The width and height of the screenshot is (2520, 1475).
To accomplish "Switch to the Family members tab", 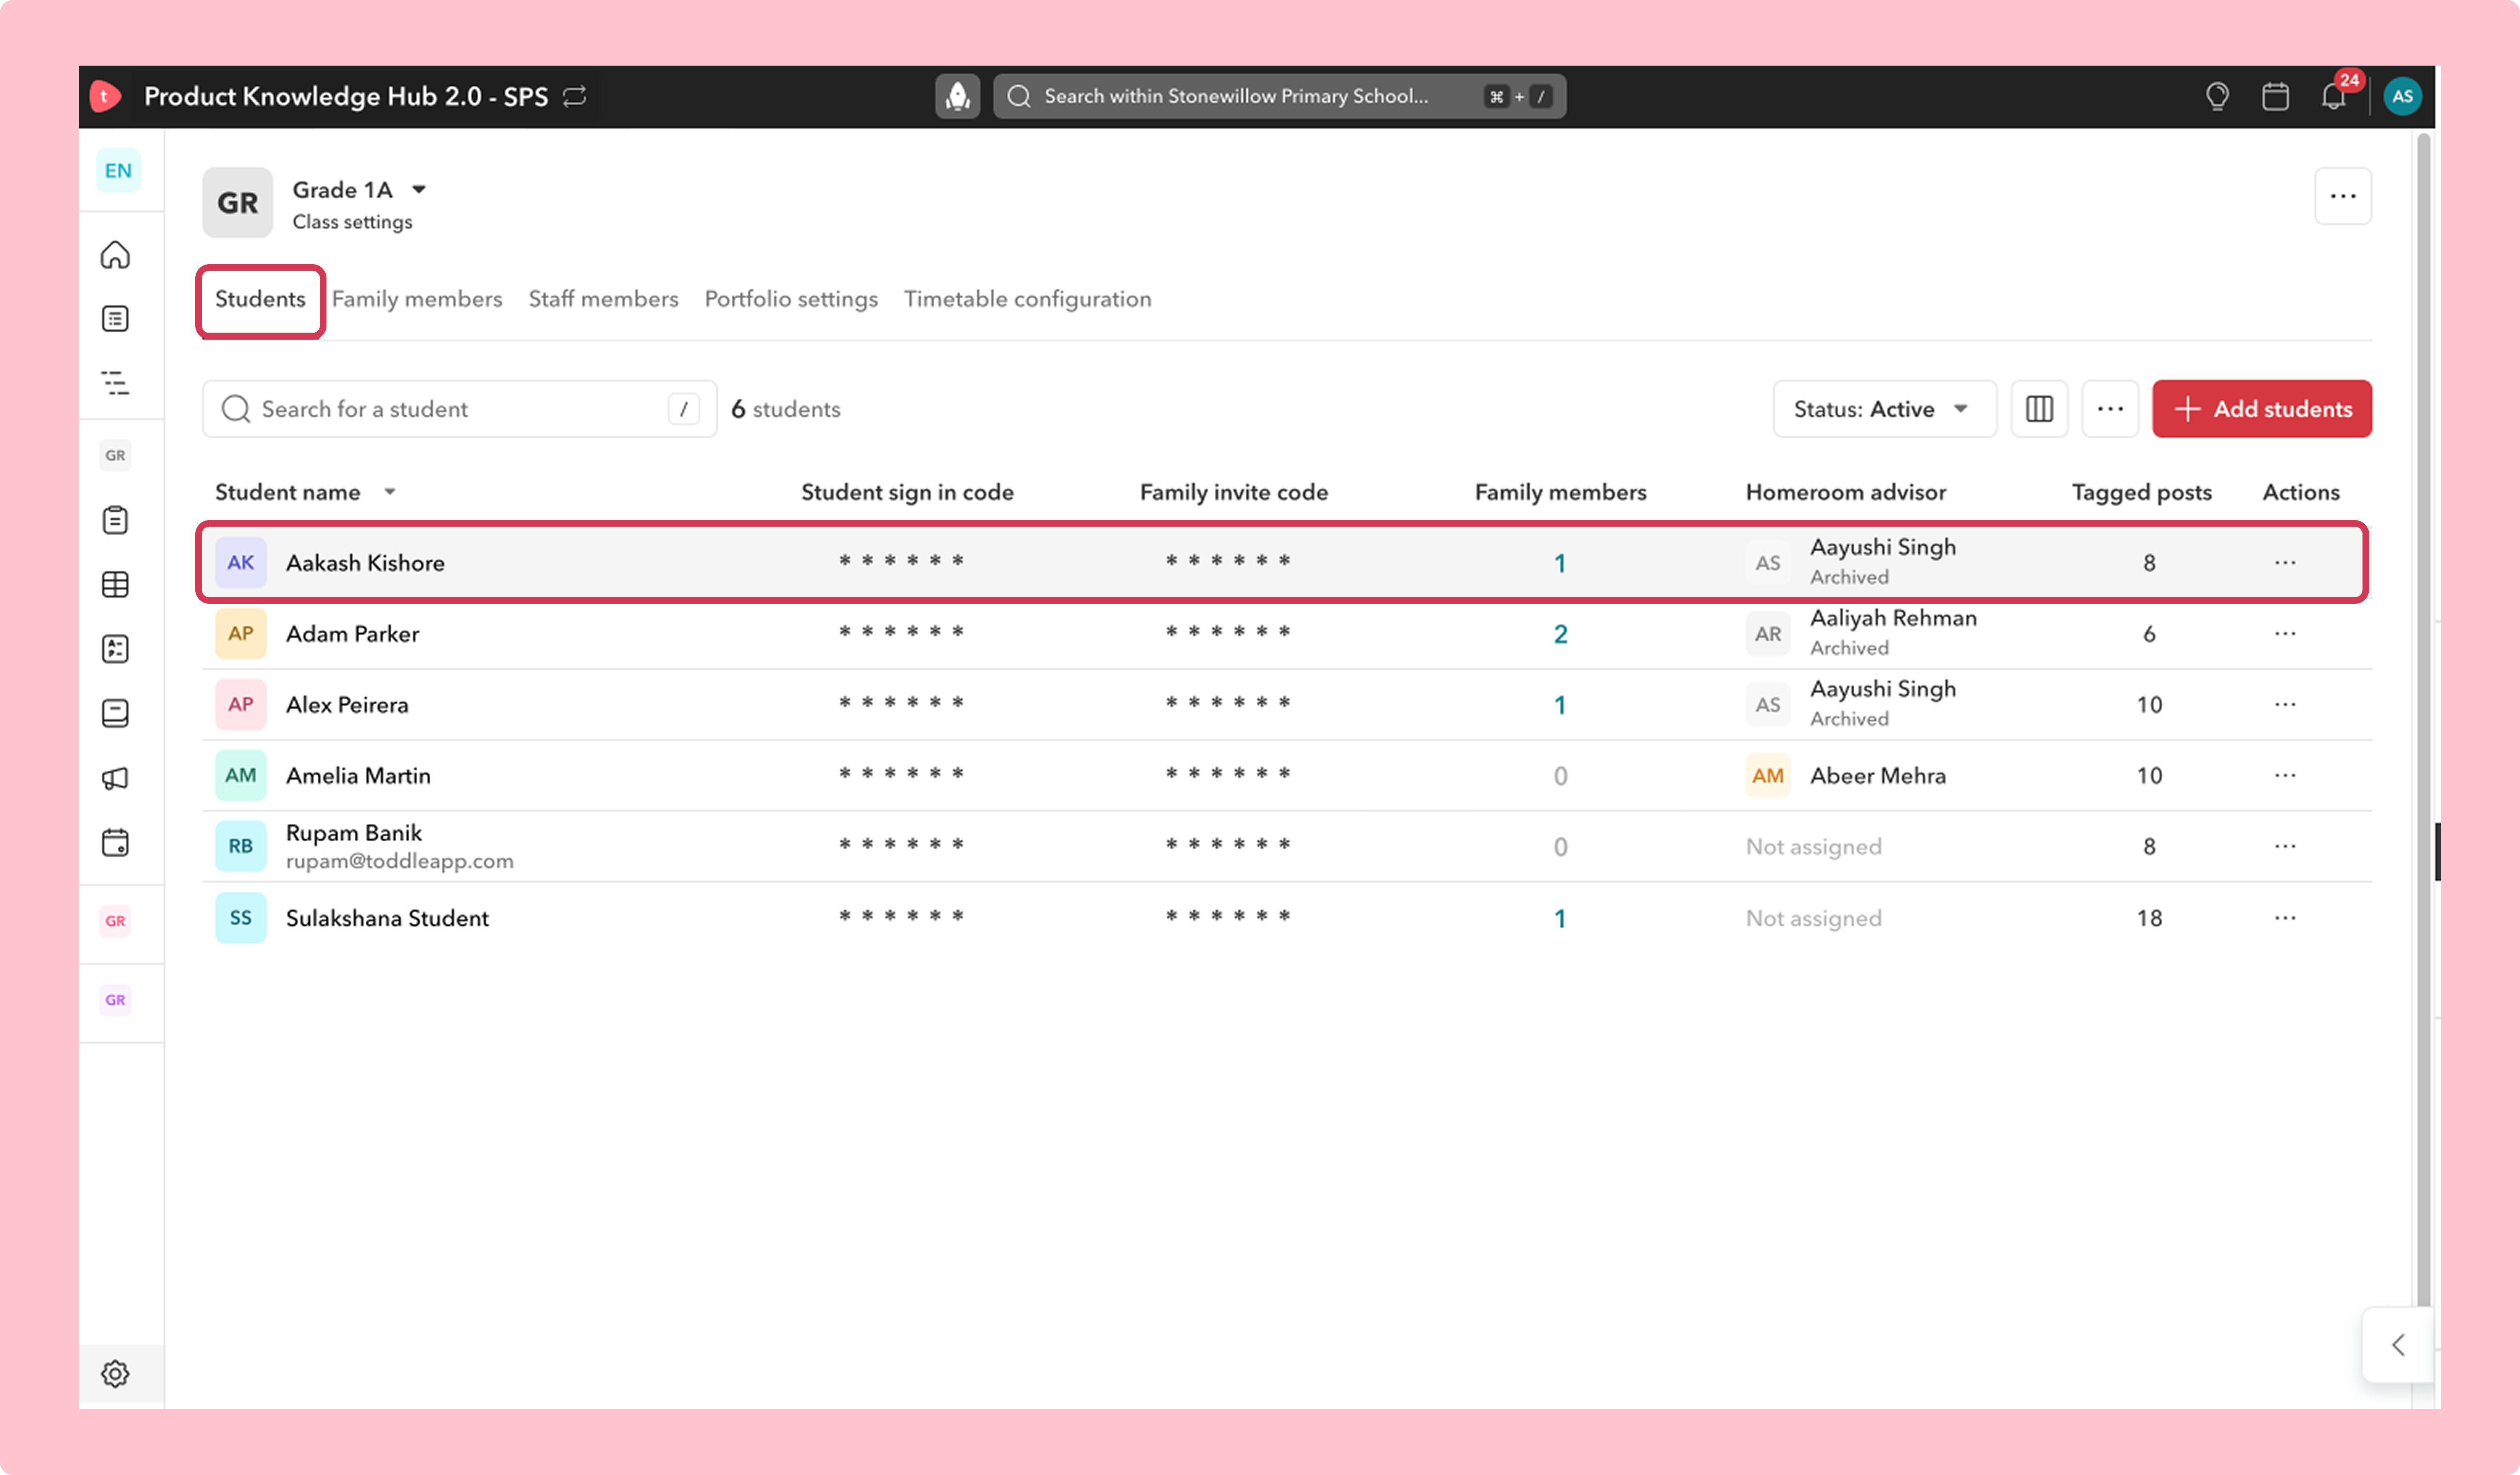I will (x=417, y=299).
